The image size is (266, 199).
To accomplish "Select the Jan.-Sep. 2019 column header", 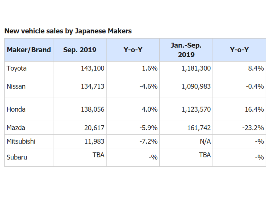I will (186, 50).
